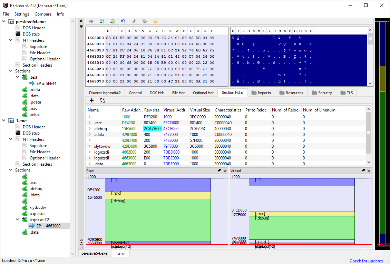Viewport: 390px width, 264px height.
Task: Switch to the TLS tab
Action: tap(347, 93)
